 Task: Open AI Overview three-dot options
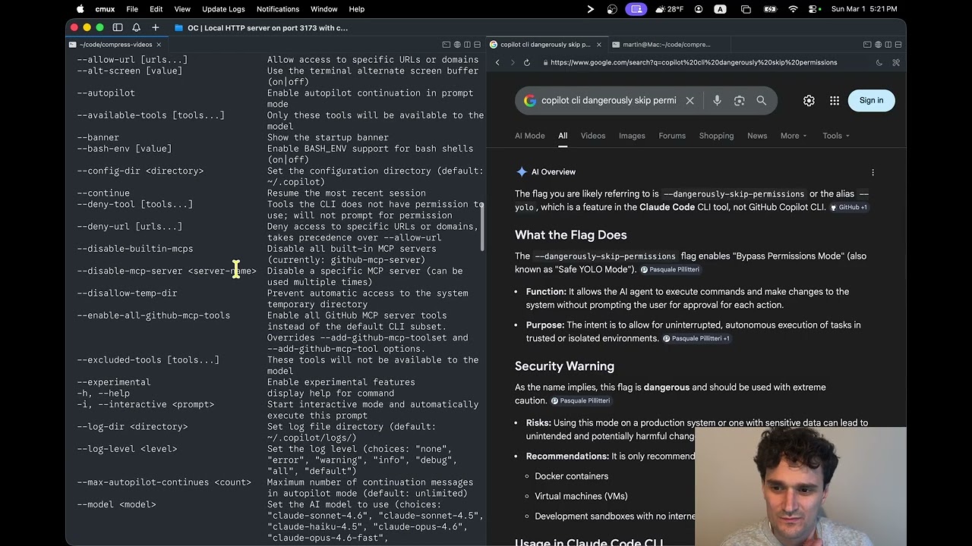(873, 172)
